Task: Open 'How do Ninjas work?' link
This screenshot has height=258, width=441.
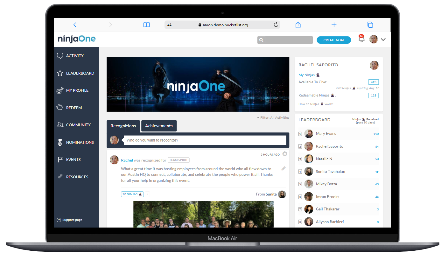Action: [x=316, y=104]
